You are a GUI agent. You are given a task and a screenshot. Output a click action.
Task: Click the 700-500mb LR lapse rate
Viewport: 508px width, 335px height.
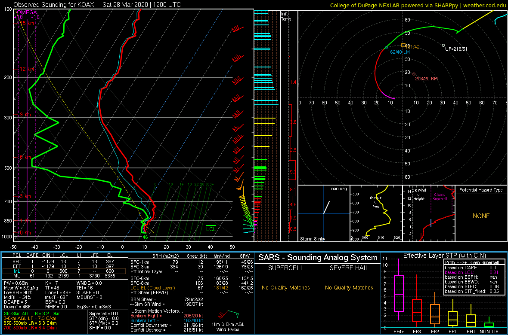pos(30,328)
